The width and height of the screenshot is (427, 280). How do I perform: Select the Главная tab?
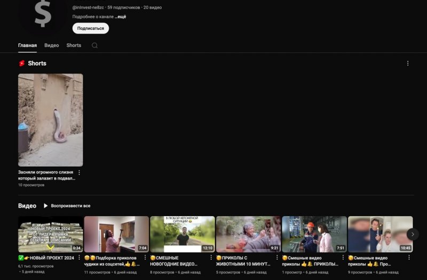point(27,45)
